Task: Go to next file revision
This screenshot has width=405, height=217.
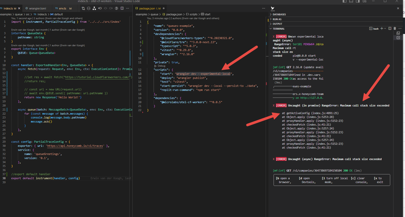Action: (x=111, y=8)
